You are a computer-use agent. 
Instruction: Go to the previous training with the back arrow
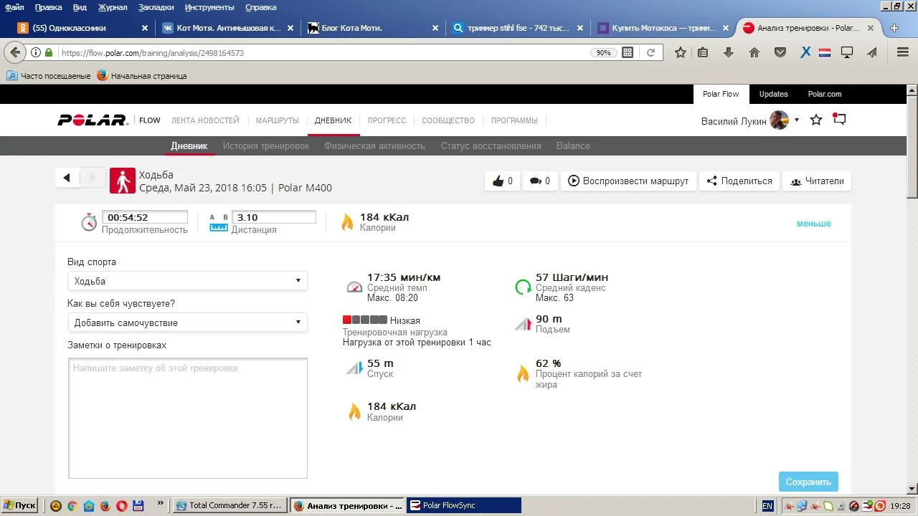pos(67,178)
